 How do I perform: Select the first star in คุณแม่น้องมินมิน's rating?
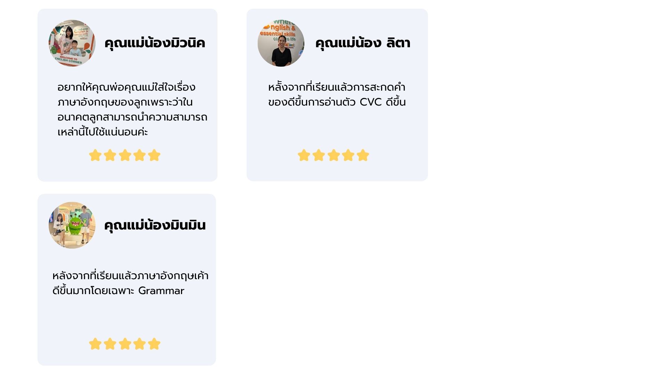(x=95, y=344)
